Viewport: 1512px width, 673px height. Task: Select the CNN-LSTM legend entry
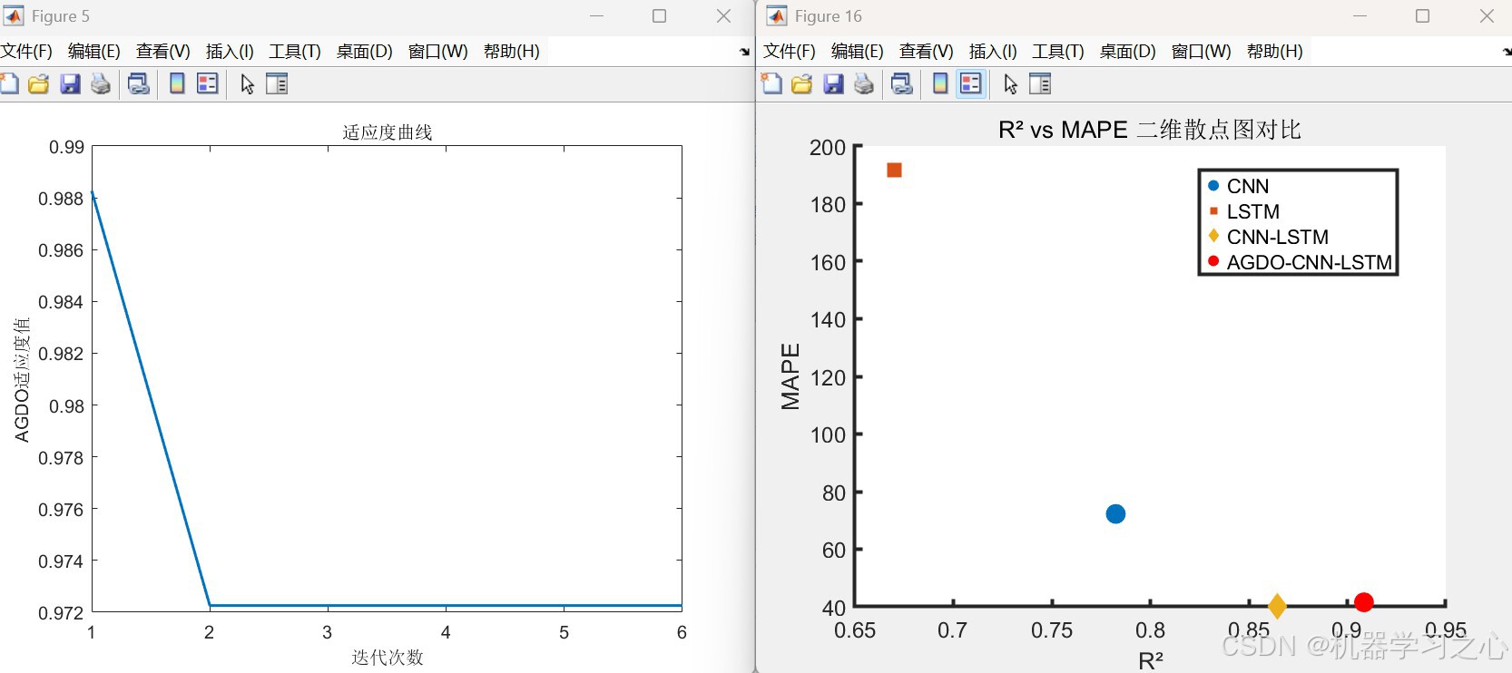pos(1268,237)
